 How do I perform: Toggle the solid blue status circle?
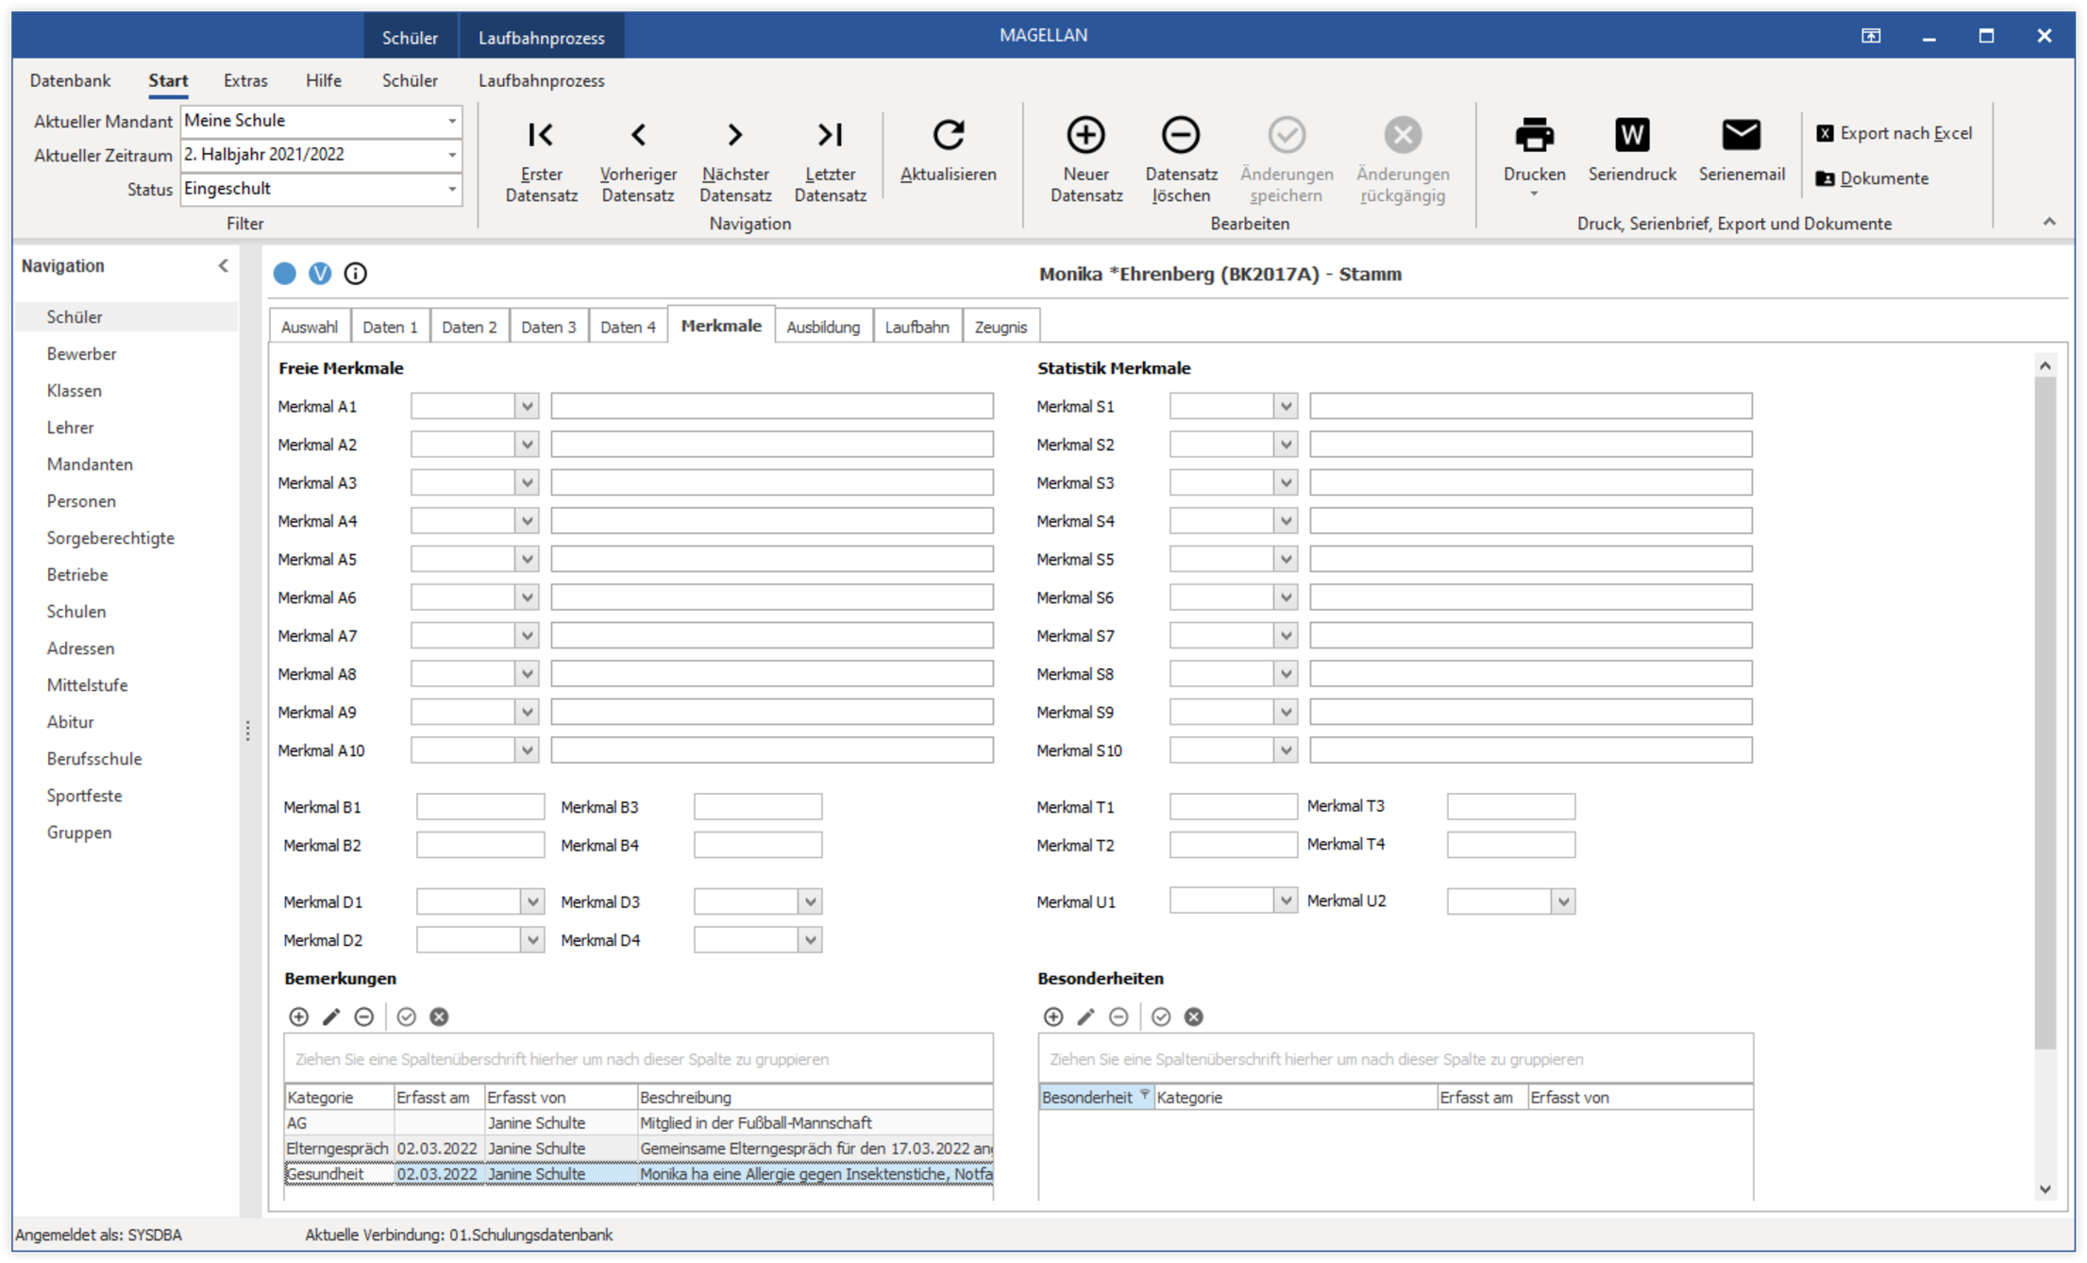(x=284, y=274)
